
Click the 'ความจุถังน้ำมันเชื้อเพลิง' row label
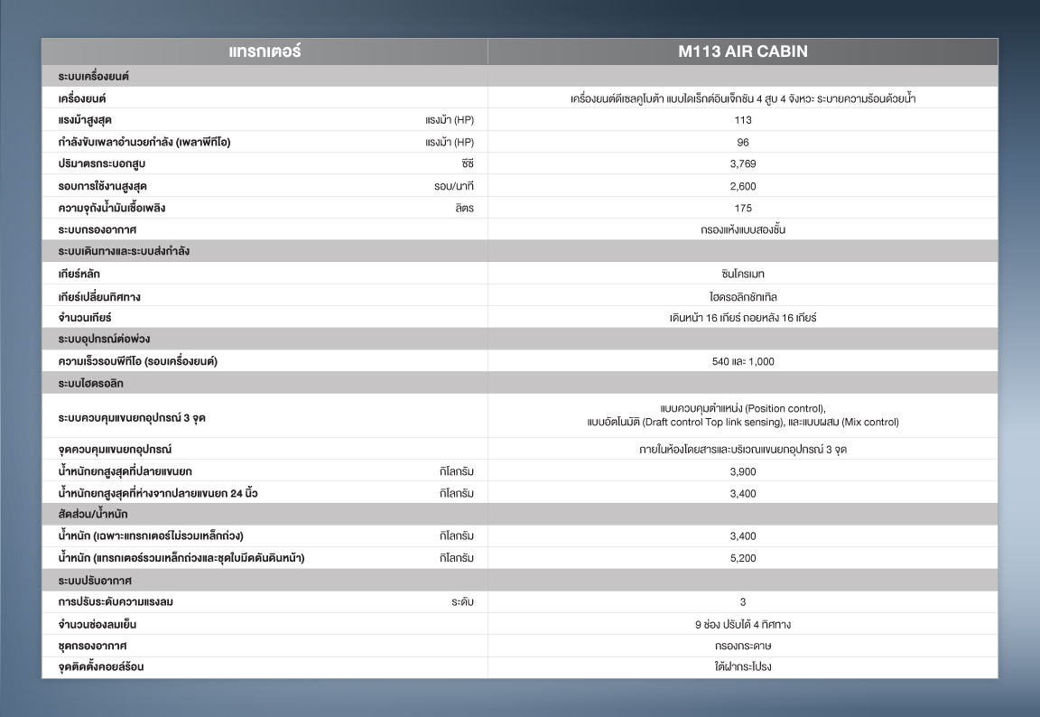click(x=111, y=209)
